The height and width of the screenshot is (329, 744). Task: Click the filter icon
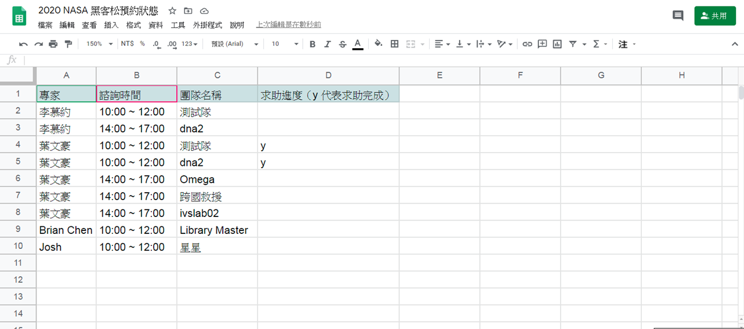[573, 44]
